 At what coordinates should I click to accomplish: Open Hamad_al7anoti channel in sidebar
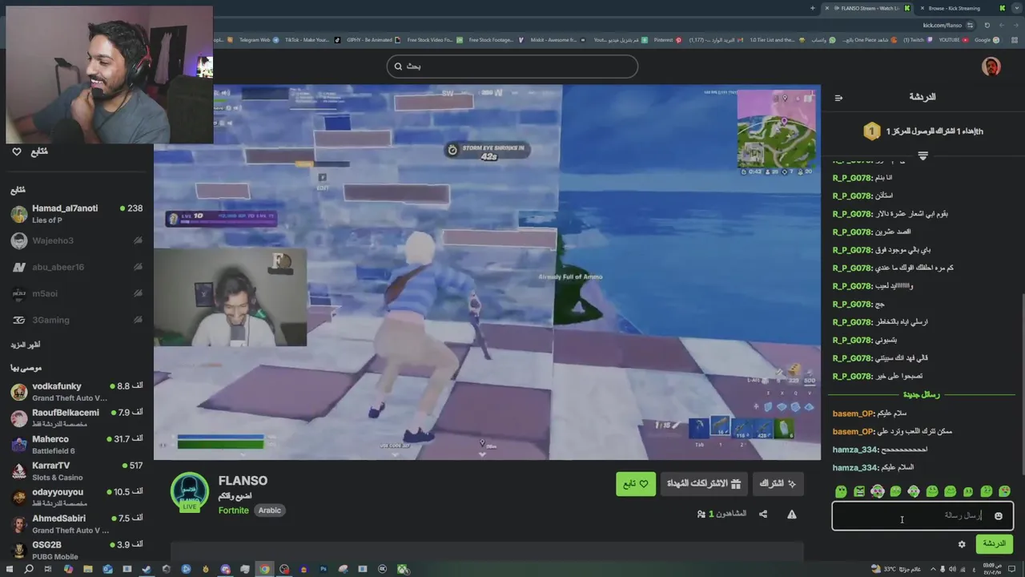(x=76, y=214)
